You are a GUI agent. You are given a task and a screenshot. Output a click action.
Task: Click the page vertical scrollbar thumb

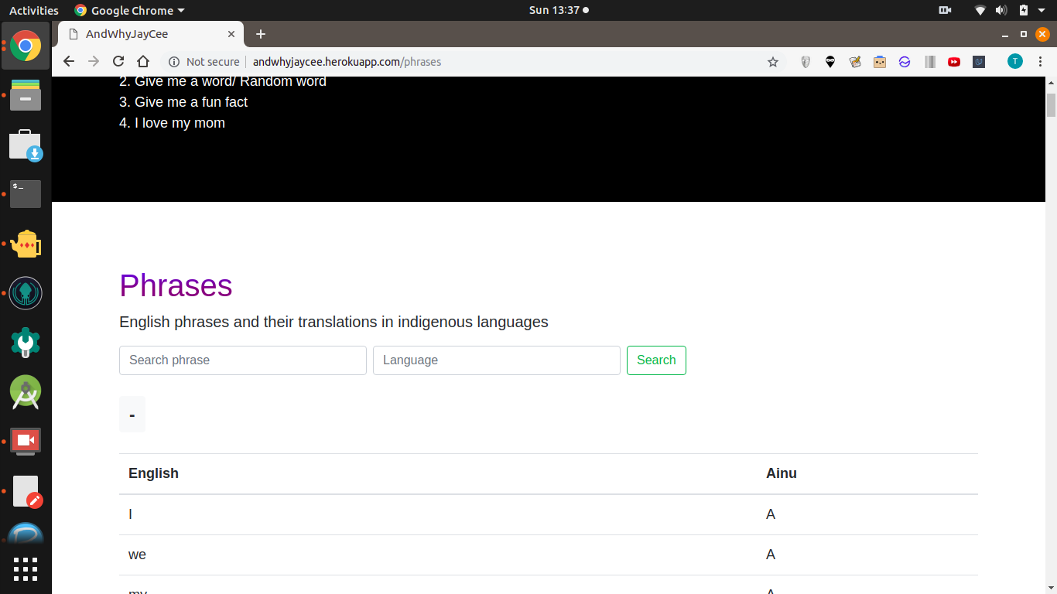point(1051,104)
